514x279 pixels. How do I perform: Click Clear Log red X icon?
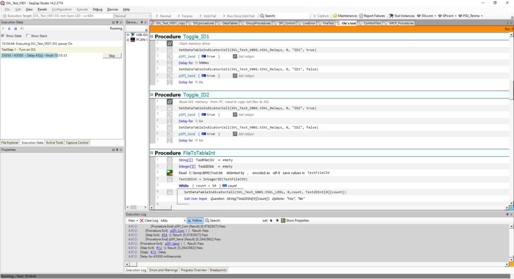[142, 220]
